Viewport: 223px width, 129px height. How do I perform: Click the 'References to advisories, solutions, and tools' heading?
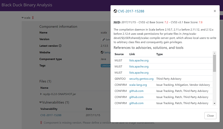[148, 48]
